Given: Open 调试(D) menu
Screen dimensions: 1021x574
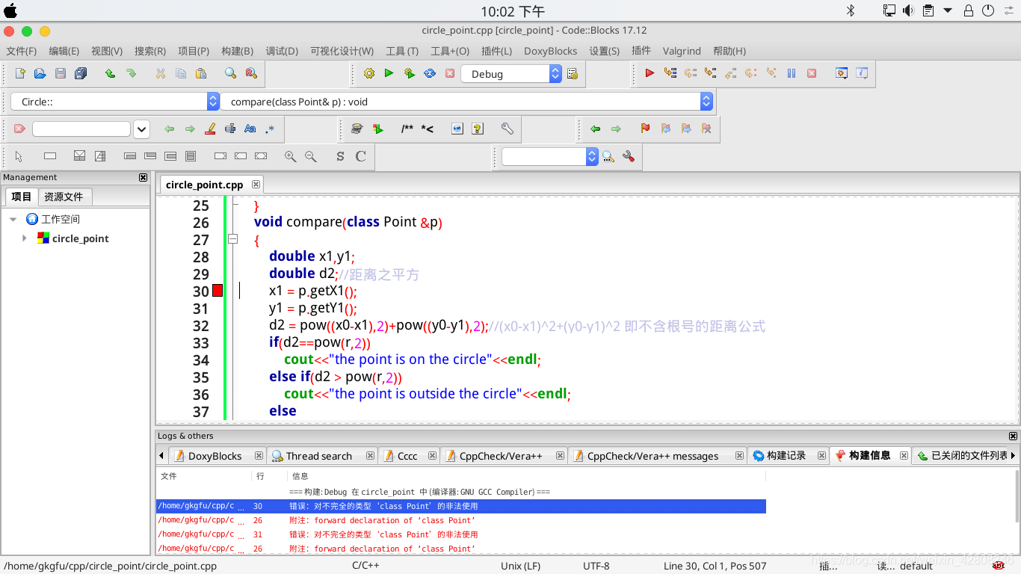Looking at the screenshot, I should pyautogui.click(x=282, y=51).
